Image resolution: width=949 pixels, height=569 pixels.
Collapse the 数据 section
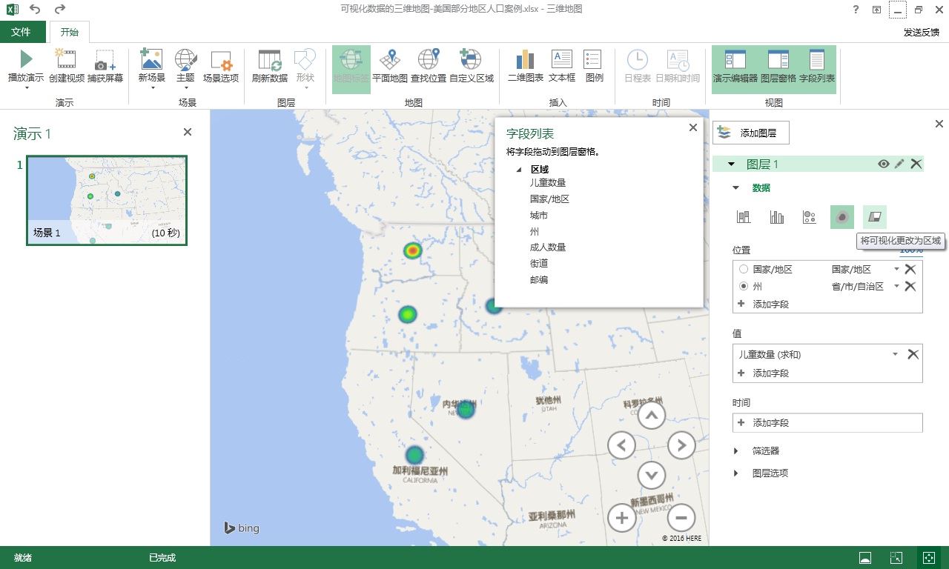[736, 188]
